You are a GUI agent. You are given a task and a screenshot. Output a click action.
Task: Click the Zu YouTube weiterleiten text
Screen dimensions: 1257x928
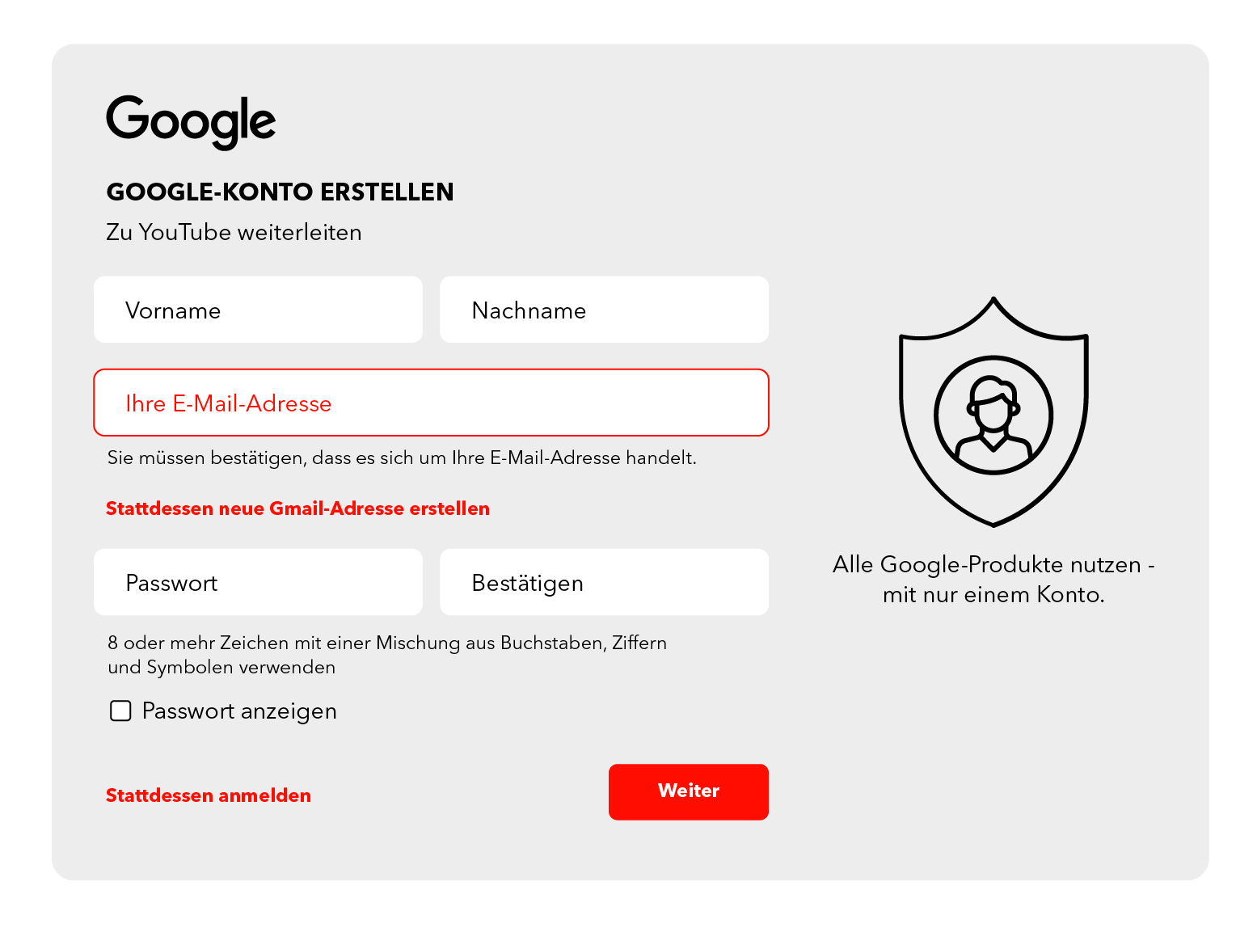pyautogui.click(x=234, y=232)
